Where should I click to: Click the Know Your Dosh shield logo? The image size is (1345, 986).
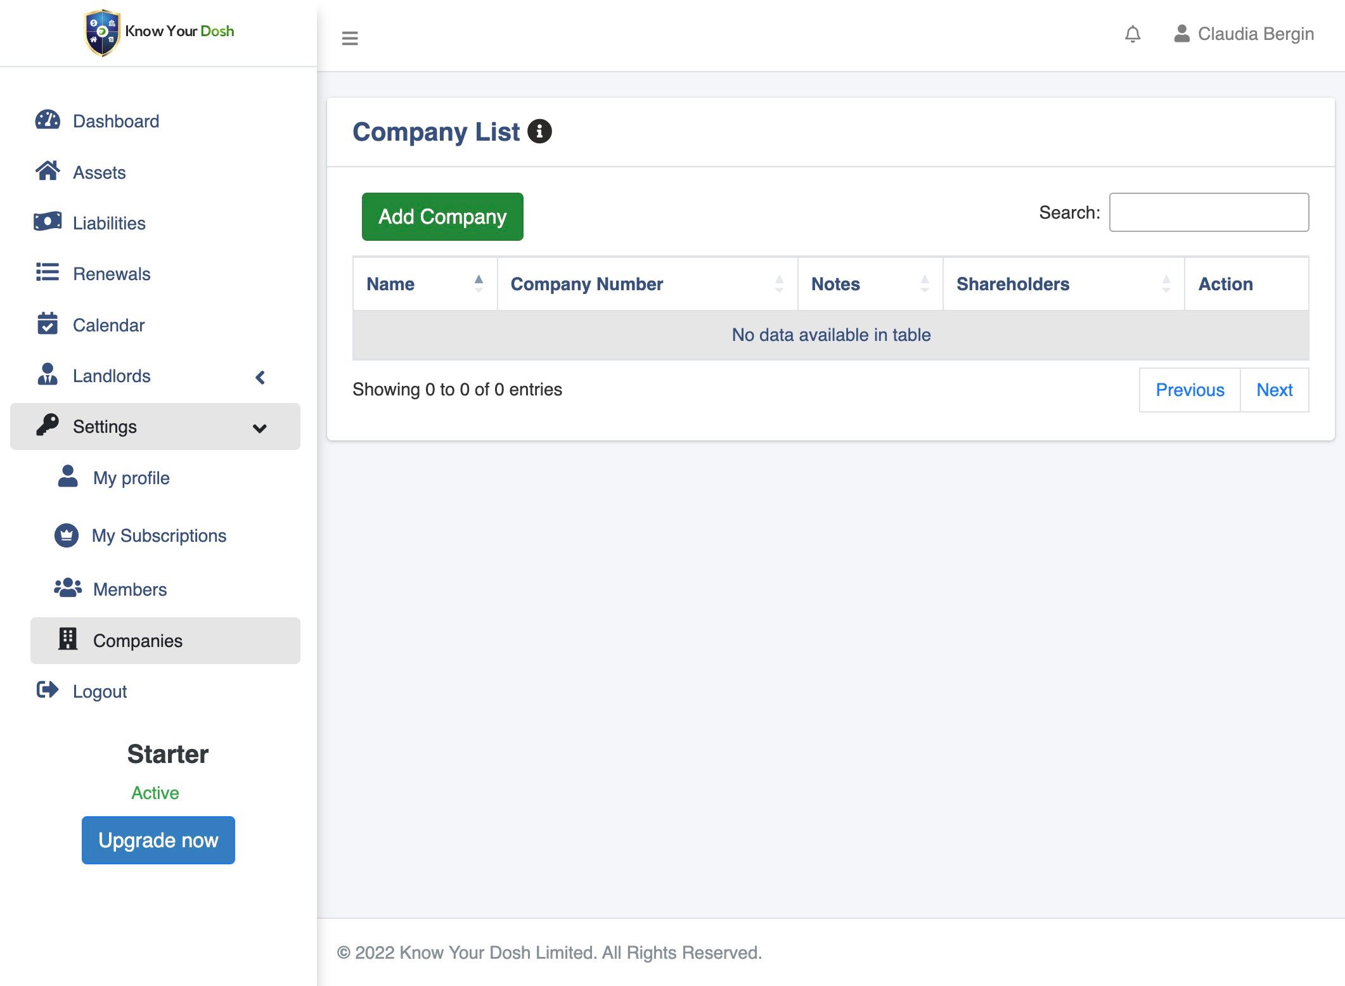tap(102, 32)
